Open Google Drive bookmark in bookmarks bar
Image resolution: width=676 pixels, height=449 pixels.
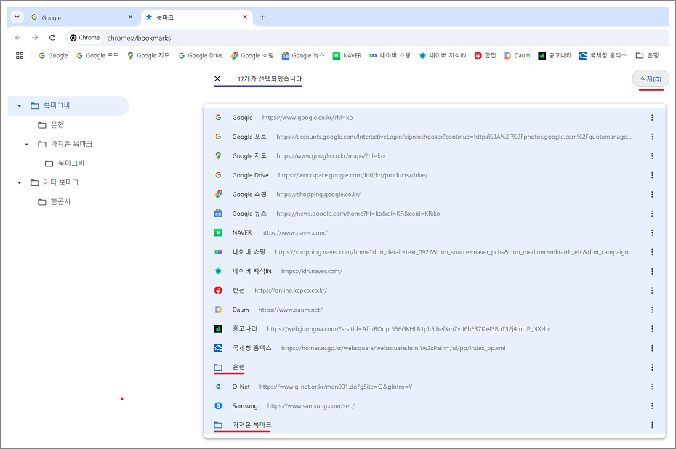(201, 56)
